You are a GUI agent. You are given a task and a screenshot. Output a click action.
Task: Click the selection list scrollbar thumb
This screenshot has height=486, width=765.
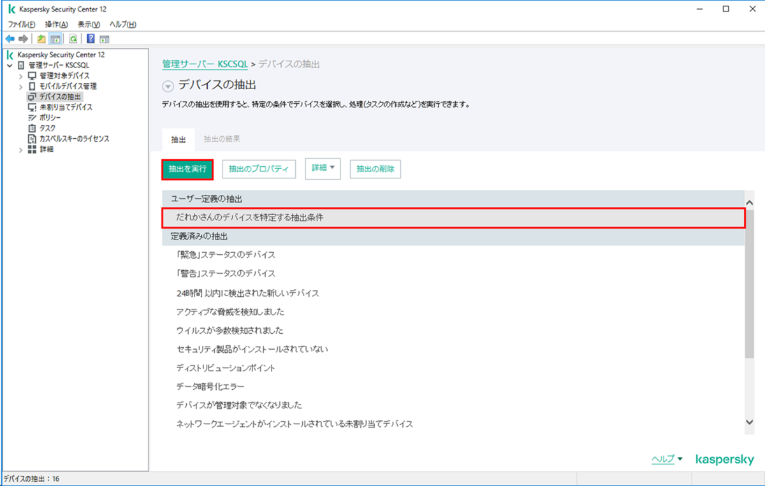(750, 283)
